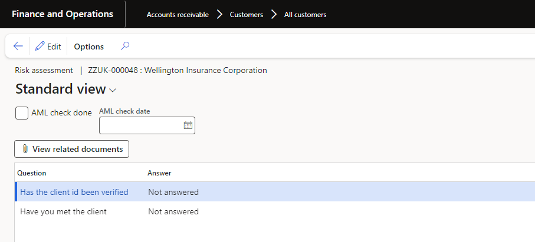Click chevron between Accounts receivable and Customers
Viewport: 535px width, 242px height.
[219, 15]
